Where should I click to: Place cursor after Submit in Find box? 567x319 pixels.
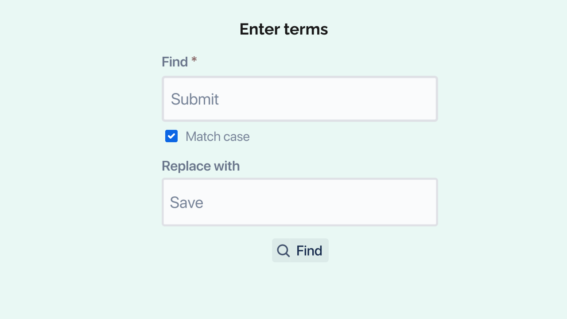pos(220,99)
